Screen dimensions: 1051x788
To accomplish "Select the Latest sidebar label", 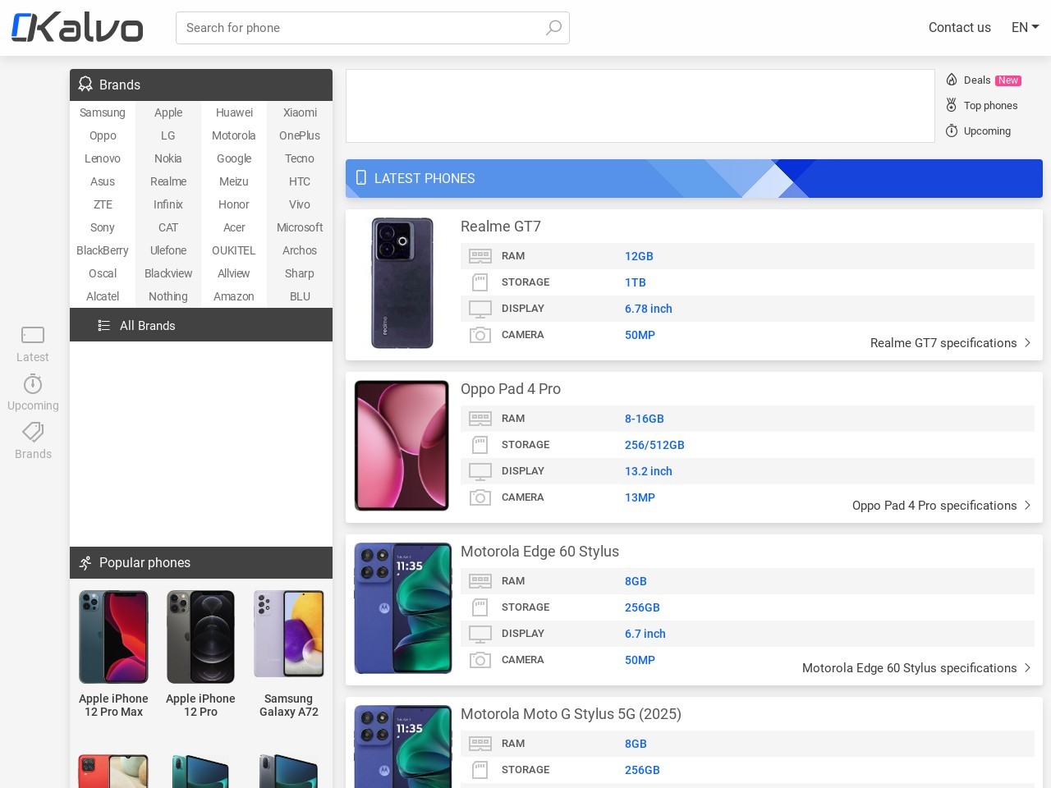I will 33,357.
